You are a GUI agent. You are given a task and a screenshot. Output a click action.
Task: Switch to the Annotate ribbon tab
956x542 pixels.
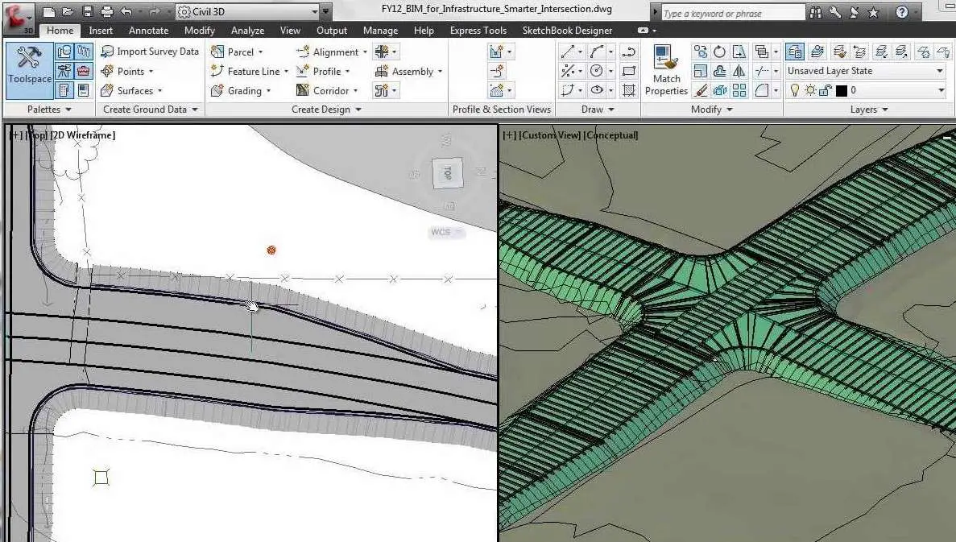click(148, 31)
